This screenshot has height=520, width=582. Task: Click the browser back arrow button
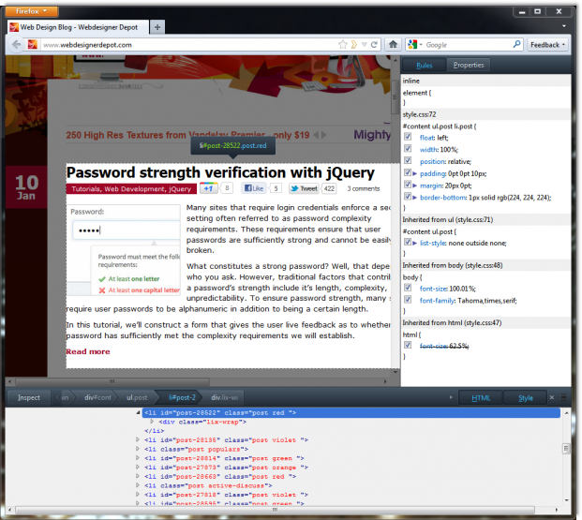[x=16, y=45]
